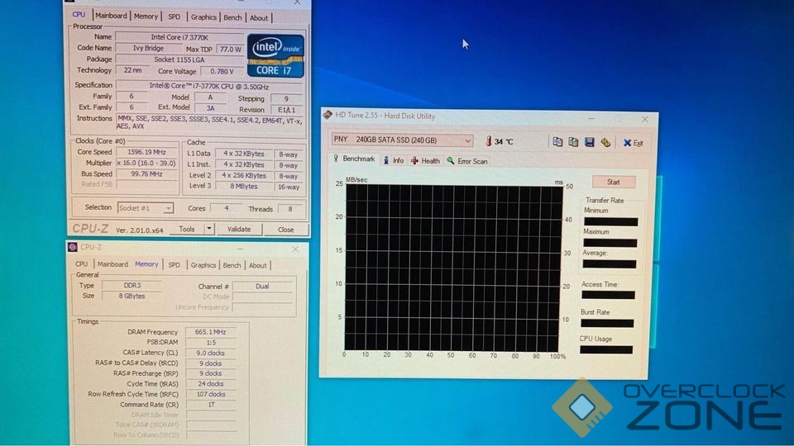Click the Package value Socket 1155 LGA
This screenshot has width=794, height=446.
(179, 59)
